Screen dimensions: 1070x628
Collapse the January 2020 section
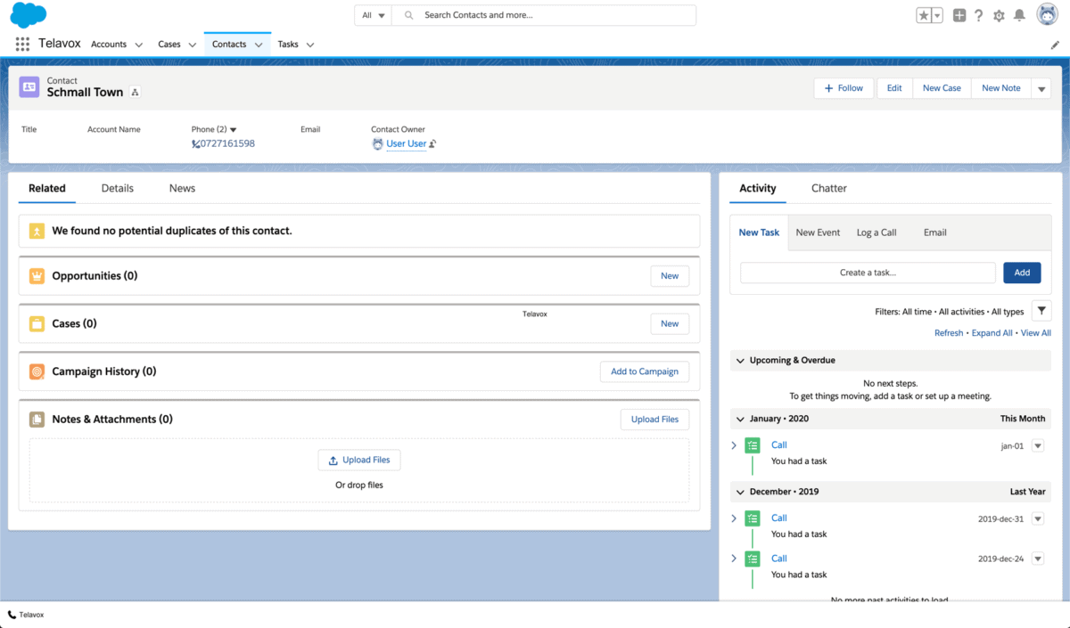[x=739, y=419]
